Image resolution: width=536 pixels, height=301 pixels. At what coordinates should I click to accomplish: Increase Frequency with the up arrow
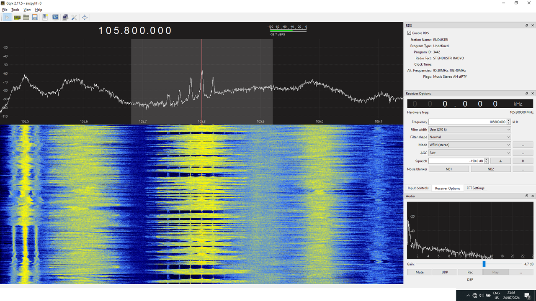(x=509, y=121)
